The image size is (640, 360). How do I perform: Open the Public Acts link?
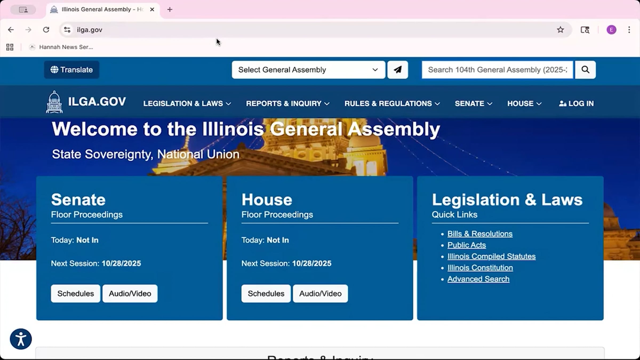tap(466, 245)
